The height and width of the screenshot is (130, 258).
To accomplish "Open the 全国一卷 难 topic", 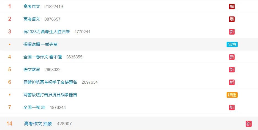I will coord(34,108).
